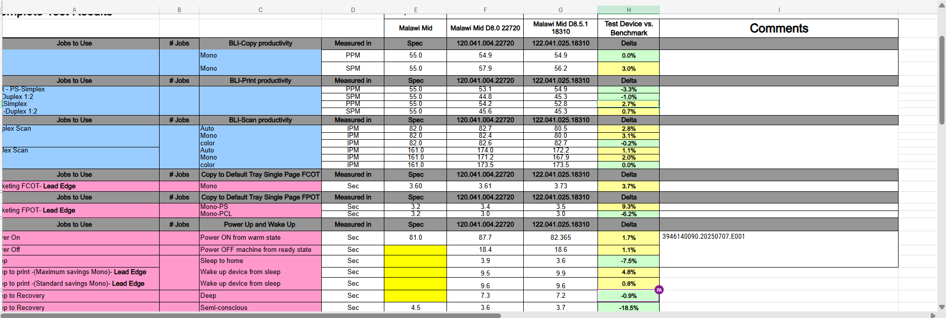Screen dimensions: 946x318
Task: Select the Comments header cell
Action: (x=779, y=28)
